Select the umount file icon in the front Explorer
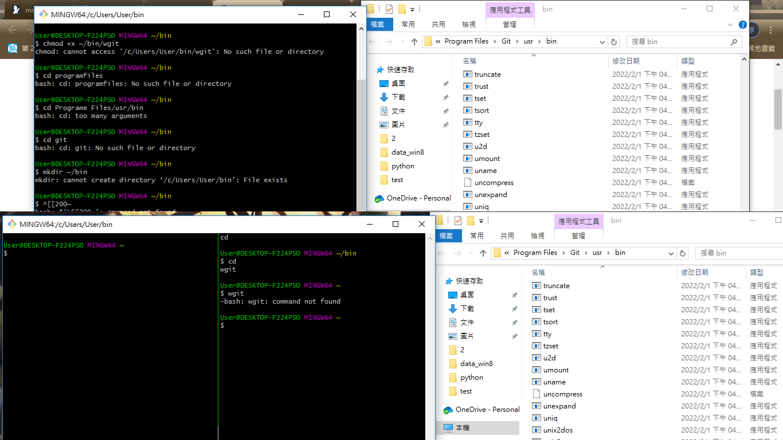This screenshot has width=783, height=440. [537, 370]
